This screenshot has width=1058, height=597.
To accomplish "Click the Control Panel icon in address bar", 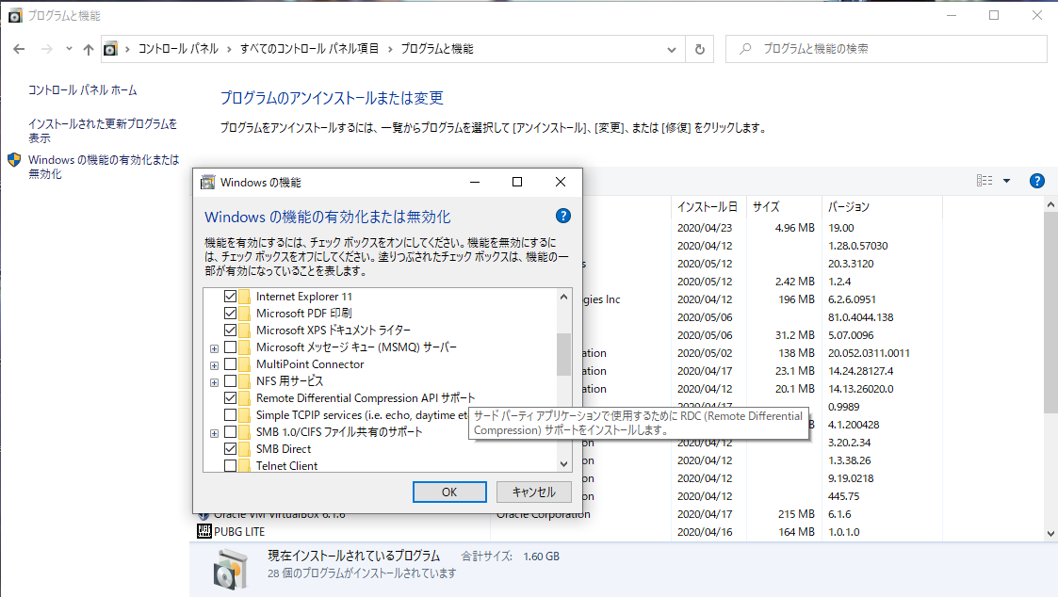I will pyautogui.click(x=110, y=49).
